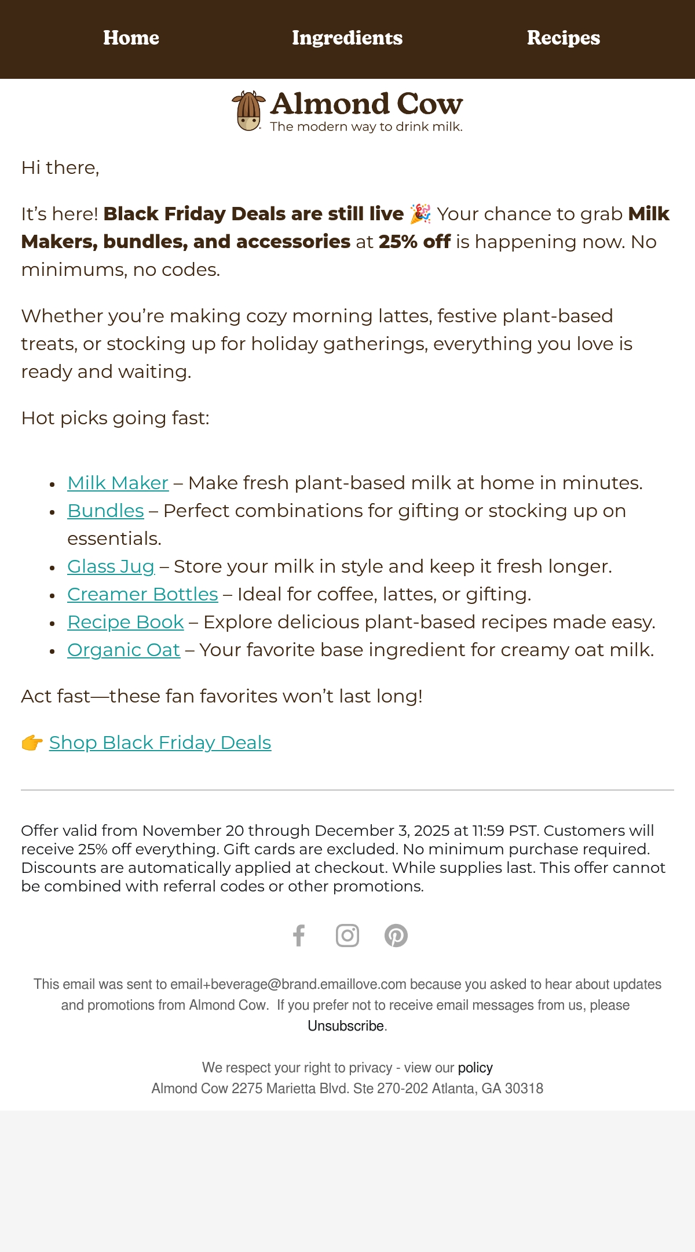Open the Facebook social icon

299,935
